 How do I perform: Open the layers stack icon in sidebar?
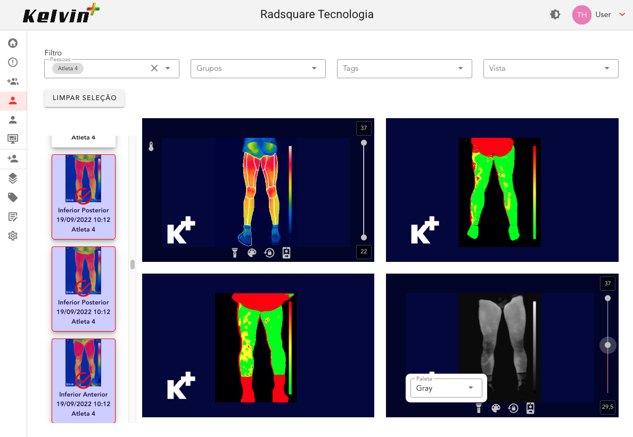point(13,178)
